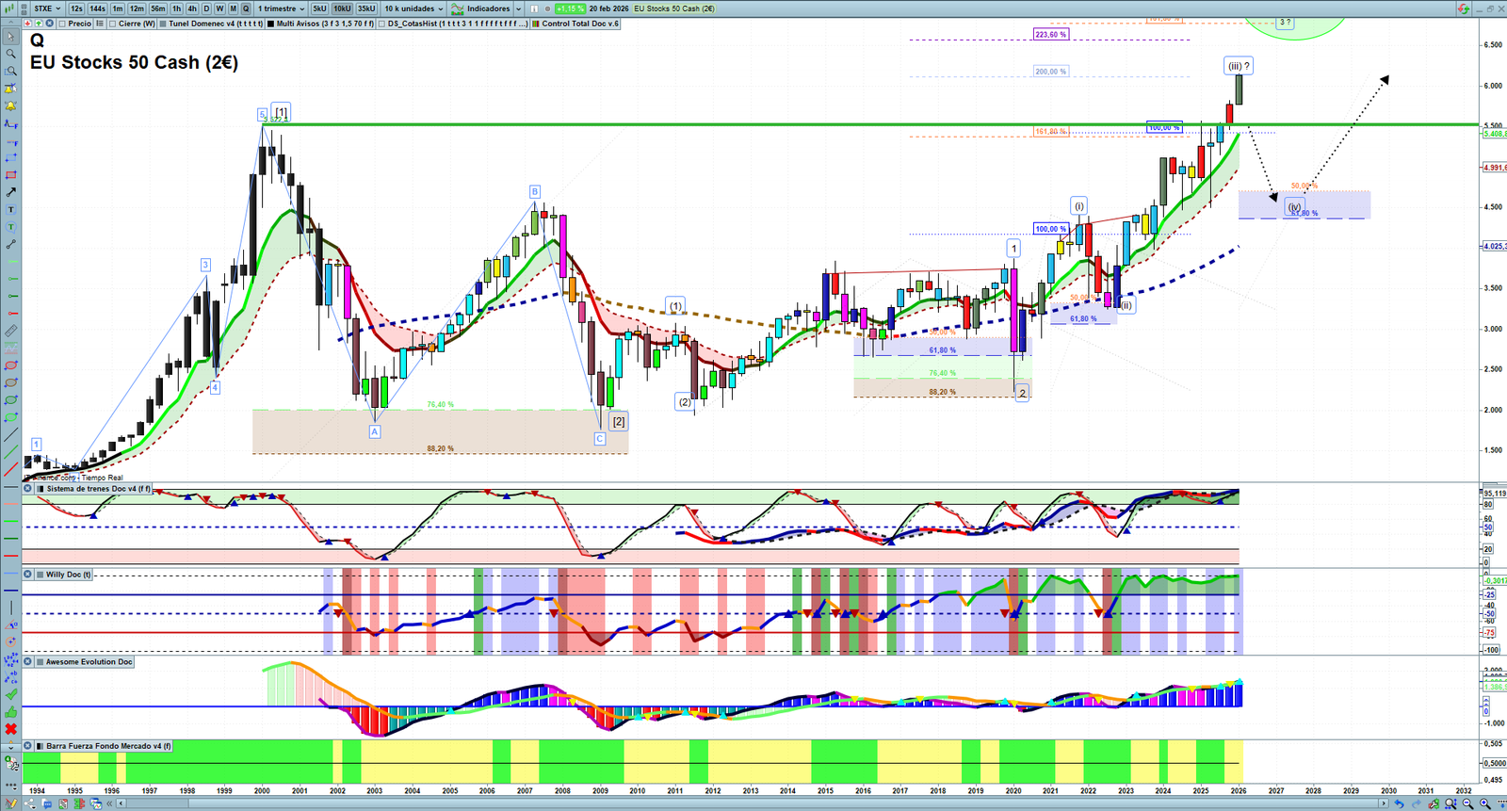Expand the '1 trimestre' timeframe dropdown
The height and width of the screenshot is (811, 1507).
[282, 8]
